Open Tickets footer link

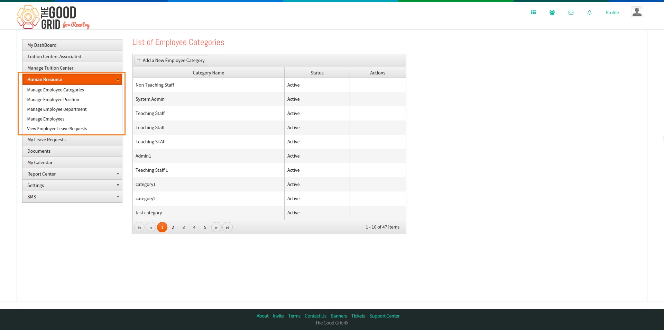point(358,316)
